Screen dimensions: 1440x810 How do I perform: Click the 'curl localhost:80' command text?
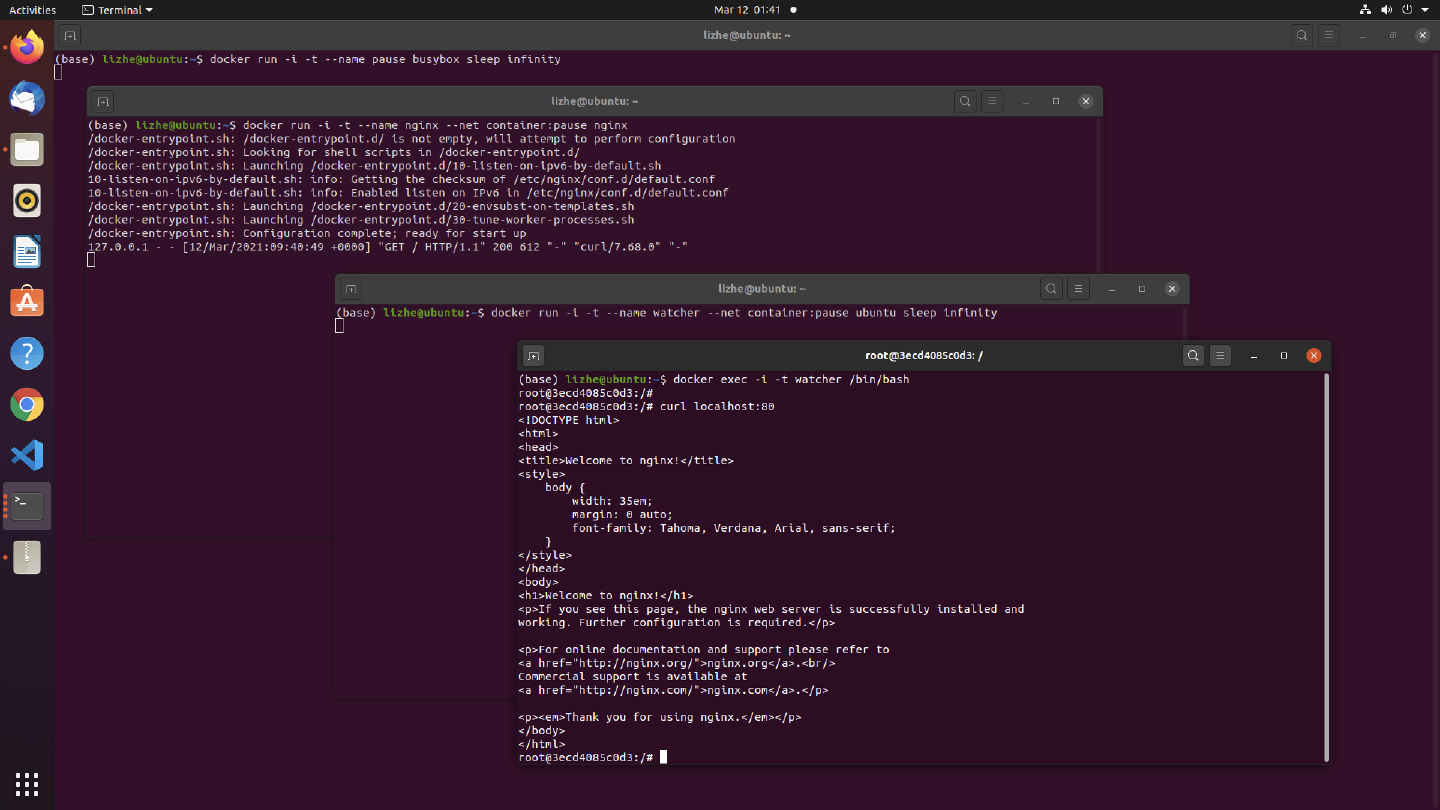point(717,406)
